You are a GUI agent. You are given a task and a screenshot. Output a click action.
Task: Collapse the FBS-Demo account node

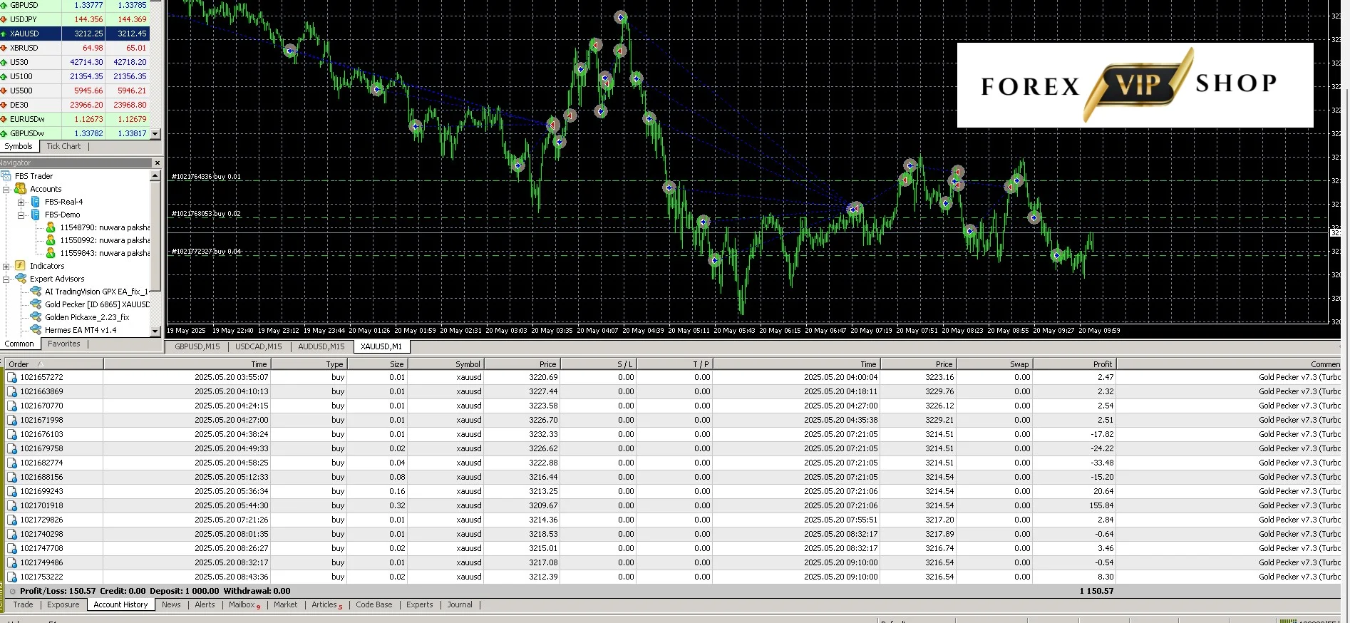(x=21, y=215)
